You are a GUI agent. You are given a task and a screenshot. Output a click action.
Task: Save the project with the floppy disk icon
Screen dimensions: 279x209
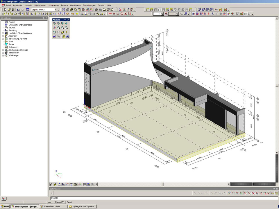13,10
